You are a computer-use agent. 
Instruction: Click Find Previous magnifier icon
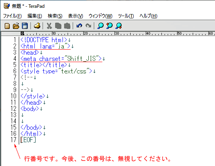[x=109, y=26]
